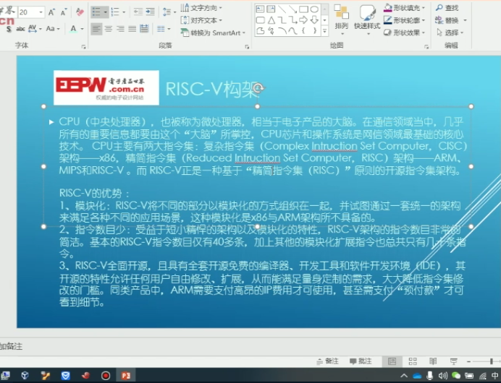Apply strikethrough with the abc icon
Screen dimensions: 501x383
click(20, 29)
